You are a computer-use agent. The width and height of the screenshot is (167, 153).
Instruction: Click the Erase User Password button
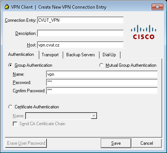(26, 143)
